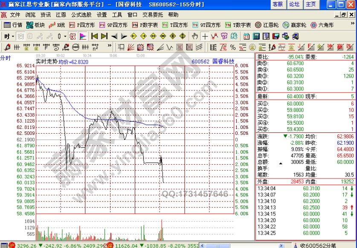Click the 板块 sector icon
Viewport: 357px width, 248px height.
pyautogui.click(x=35, y=25)
